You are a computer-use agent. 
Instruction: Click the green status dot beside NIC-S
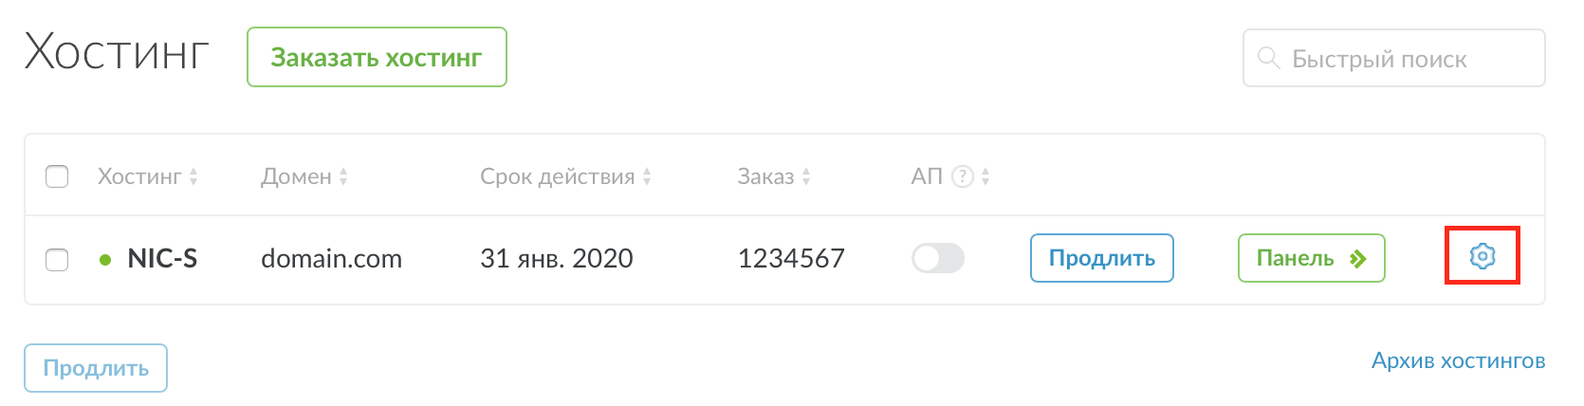[105, 260]
